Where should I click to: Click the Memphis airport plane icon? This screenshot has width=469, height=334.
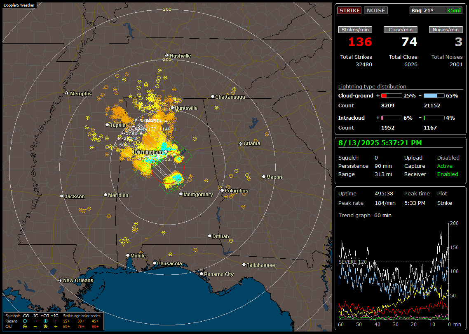click(x=67, y=93)
